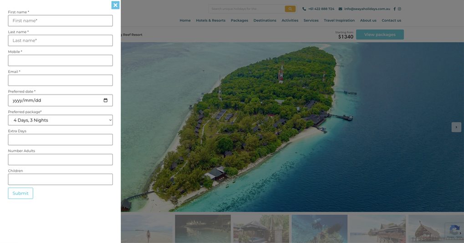This screenshot has width=464, height=243.
Task: Open the Services menu item
Action: click(x=311, y=20)
